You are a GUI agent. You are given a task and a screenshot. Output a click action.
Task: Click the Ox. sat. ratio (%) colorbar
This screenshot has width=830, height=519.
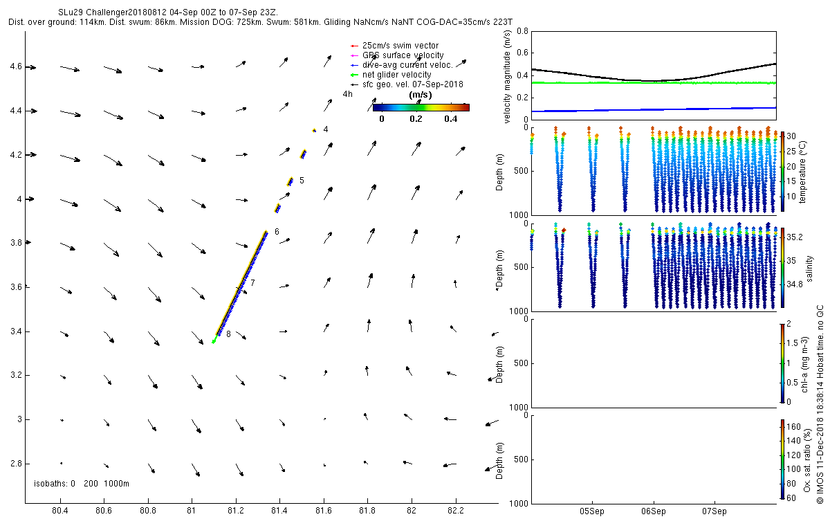[x=782, y=459]
